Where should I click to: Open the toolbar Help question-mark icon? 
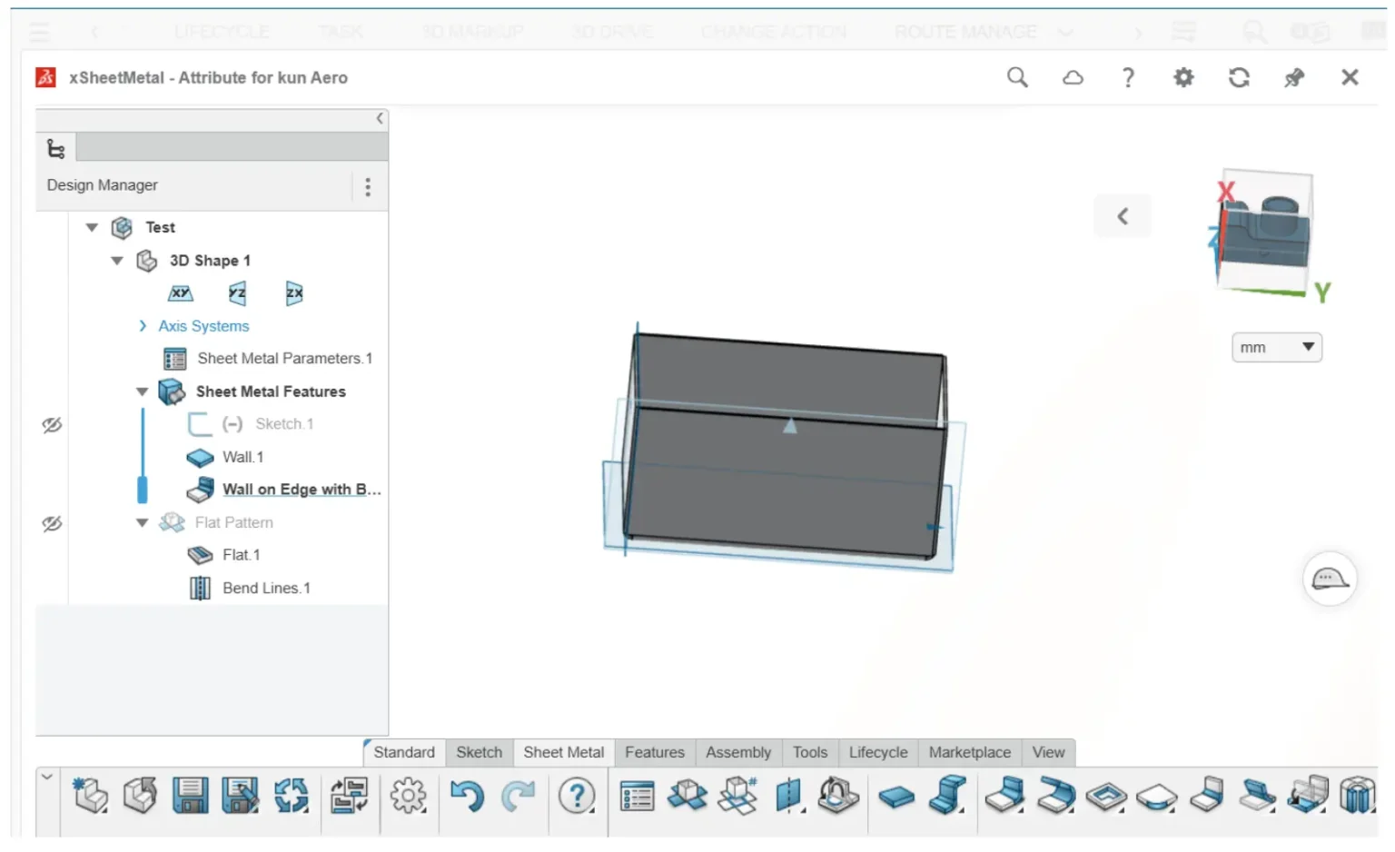576,796
